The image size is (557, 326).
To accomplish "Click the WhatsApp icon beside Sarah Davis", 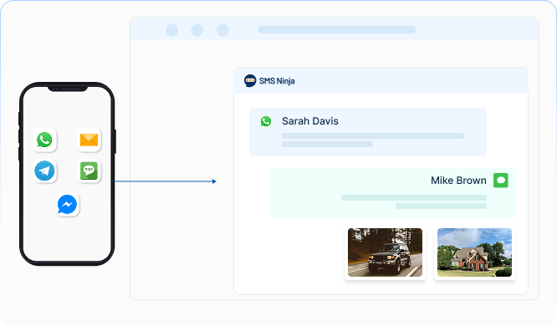I will click(x=266, y=121).
